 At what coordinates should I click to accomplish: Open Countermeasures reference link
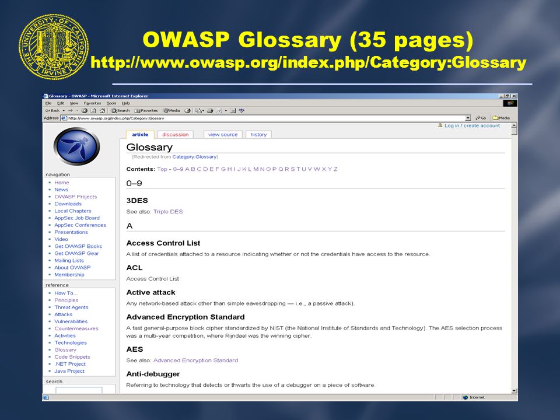pos(76,328)
